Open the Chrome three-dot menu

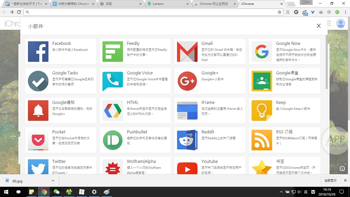point(345,12)
